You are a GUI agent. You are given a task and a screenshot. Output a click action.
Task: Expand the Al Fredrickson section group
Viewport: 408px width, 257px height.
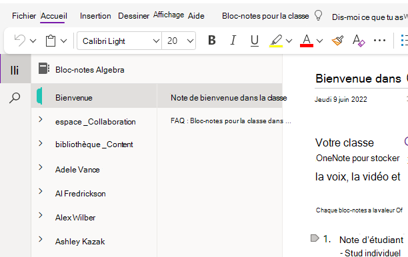point(41,191)
